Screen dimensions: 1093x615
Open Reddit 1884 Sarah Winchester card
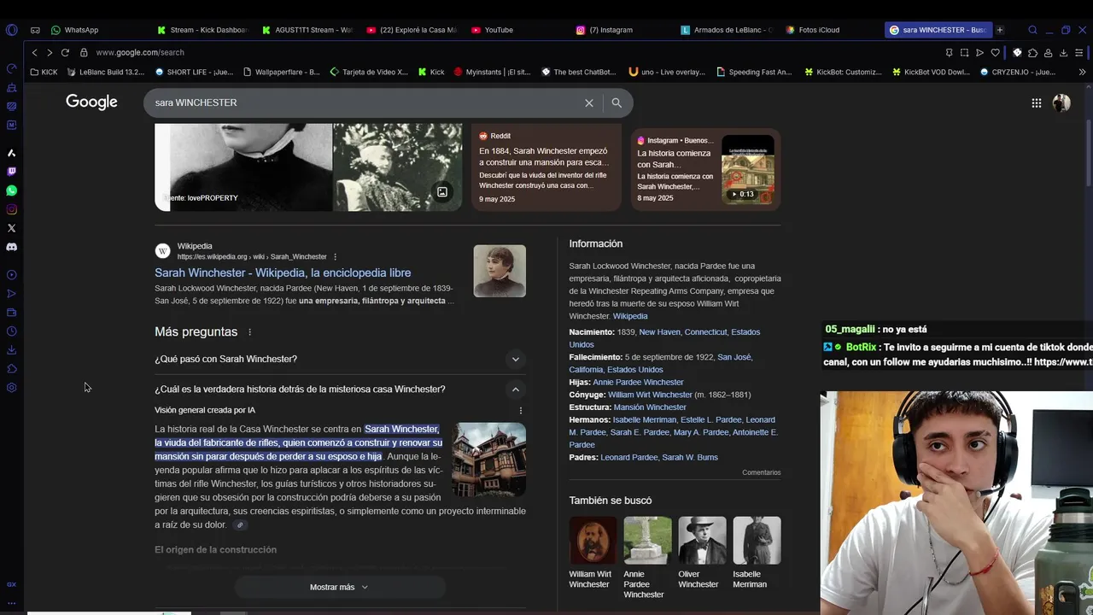coord(546,168)
